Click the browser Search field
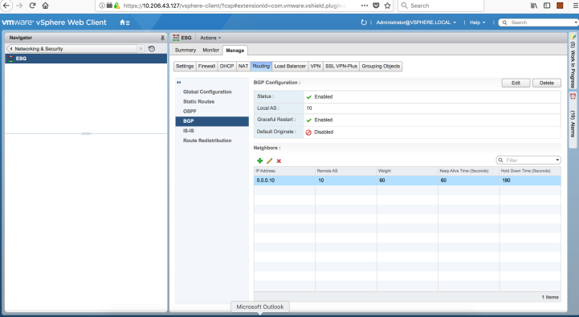The width and height of the screenshot is (579, 317). point(441,6)
